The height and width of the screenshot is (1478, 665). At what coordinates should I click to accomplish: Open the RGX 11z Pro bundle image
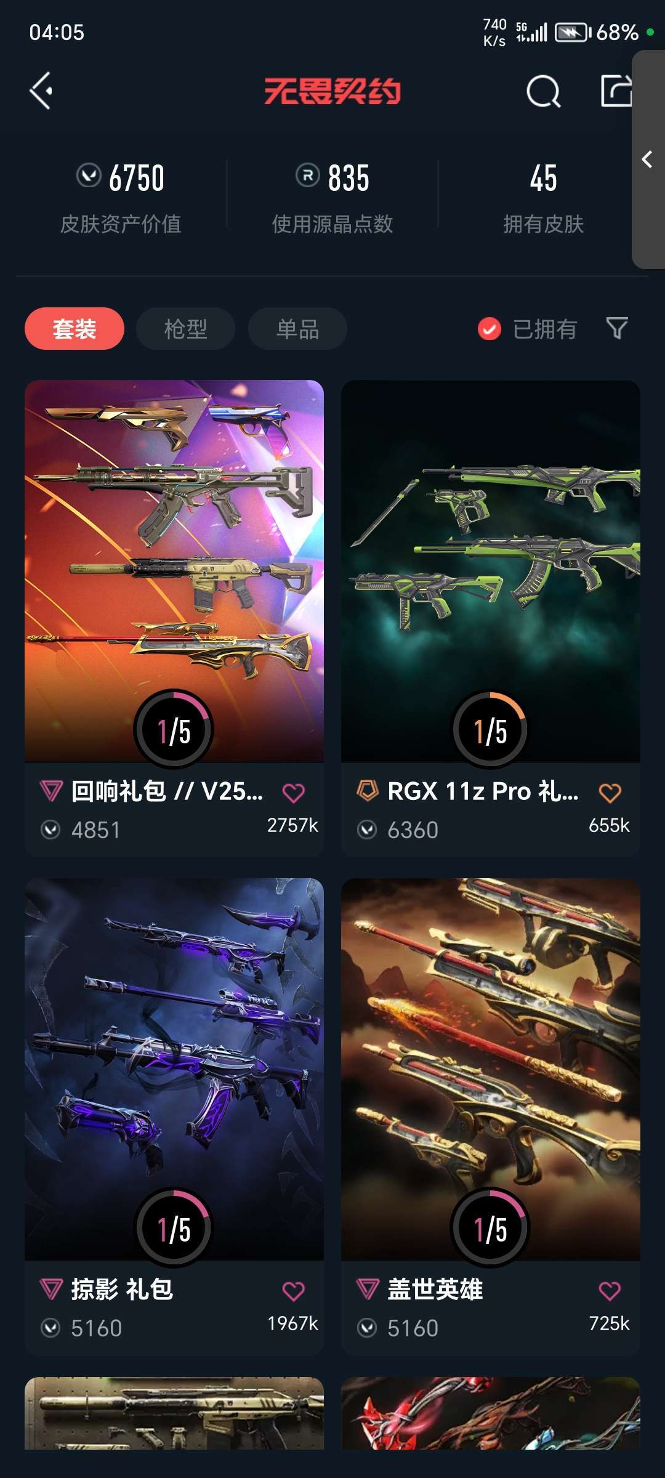[491, 571]
